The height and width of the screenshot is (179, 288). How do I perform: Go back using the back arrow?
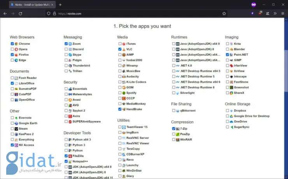[x=5, y=14]
